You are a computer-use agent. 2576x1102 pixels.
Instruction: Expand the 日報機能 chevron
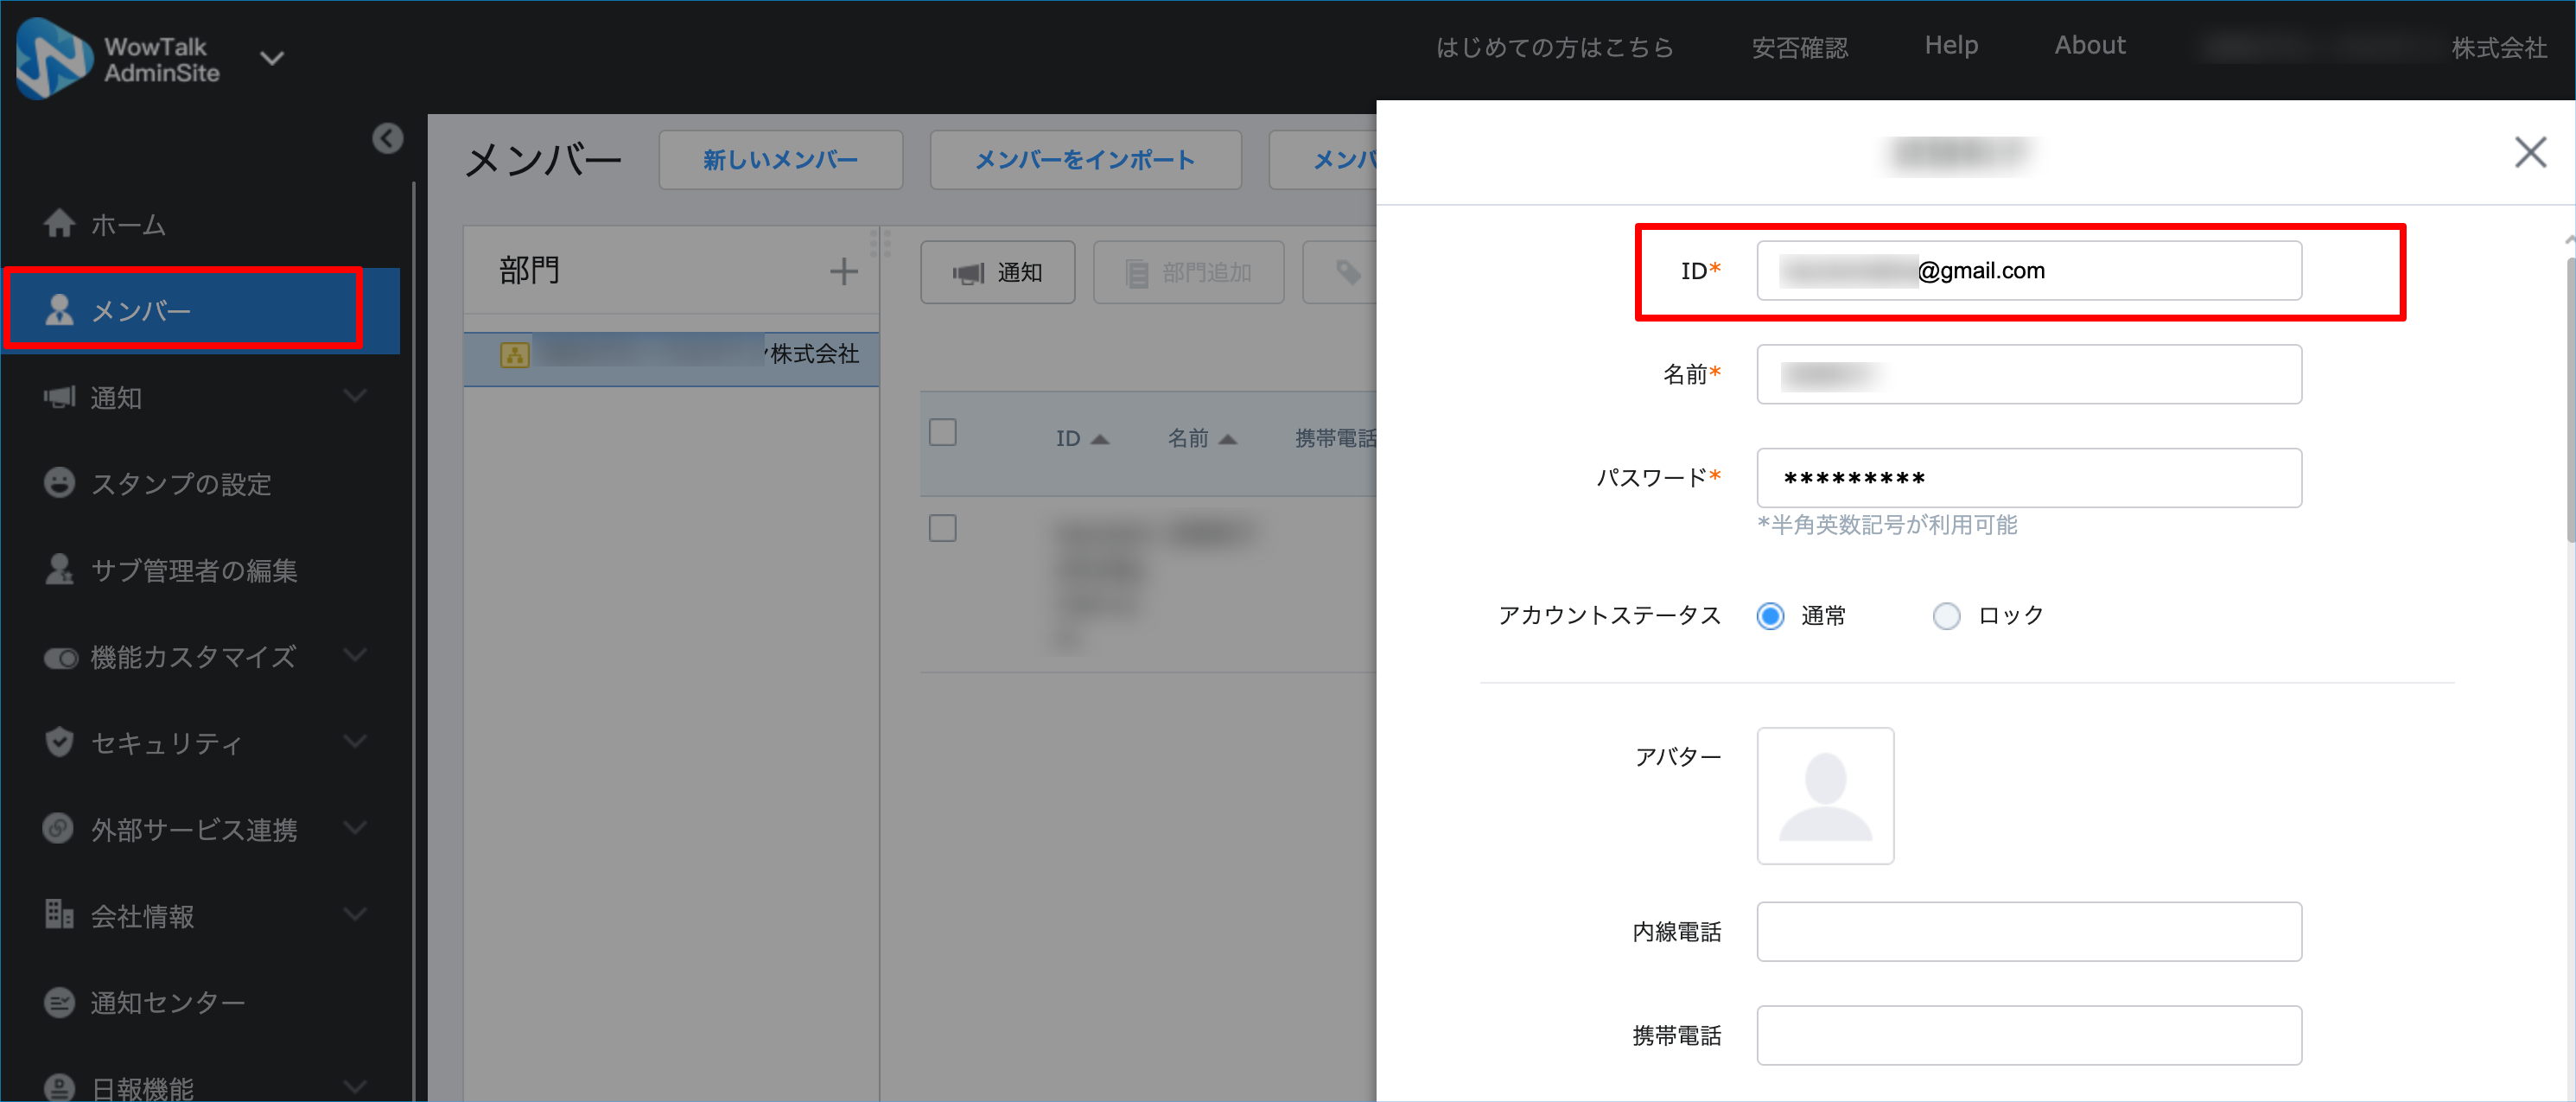[x=355, y=1086]
